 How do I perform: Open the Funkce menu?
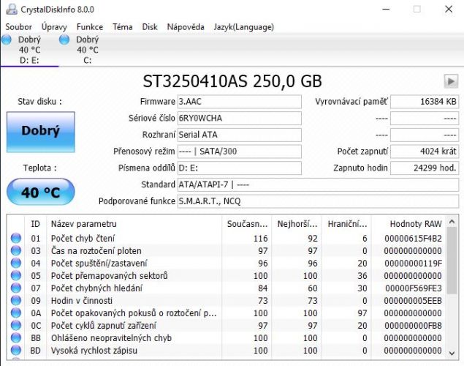tap(90, 27)
